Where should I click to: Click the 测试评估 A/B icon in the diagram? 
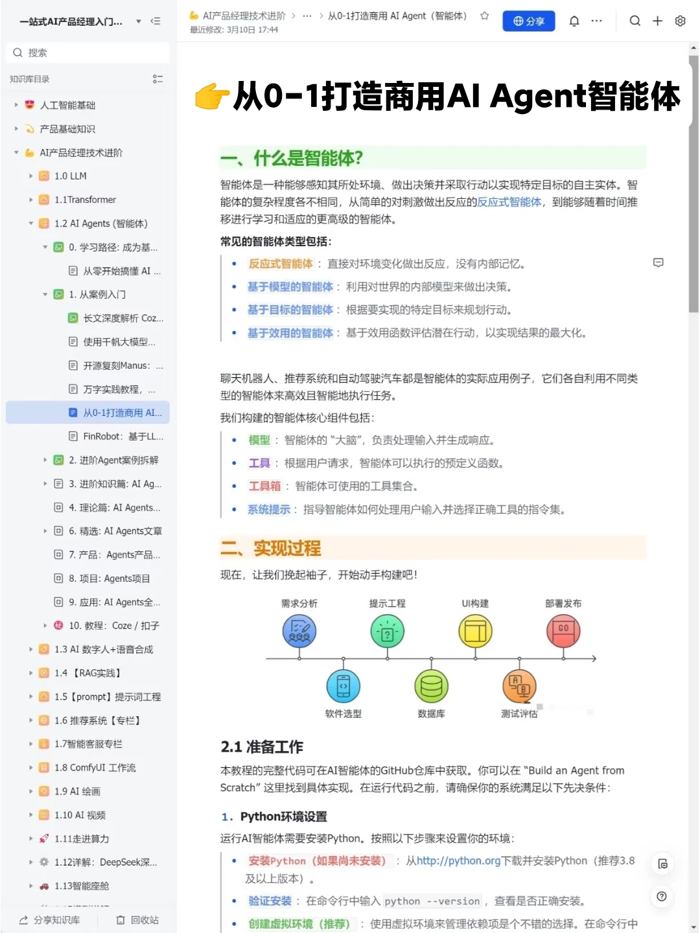pos(519,686)
